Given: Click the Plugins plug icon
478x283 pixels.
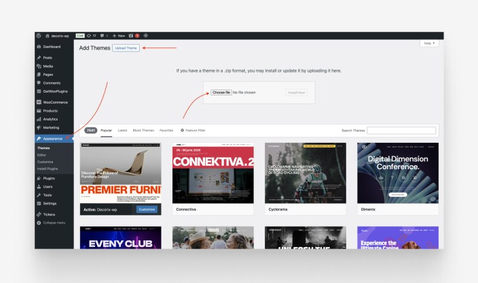Looking at the screenshot, I should [x=39, y=179].
